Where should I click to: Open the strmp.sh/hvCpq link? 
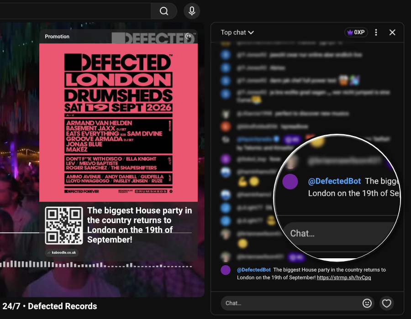343,277
